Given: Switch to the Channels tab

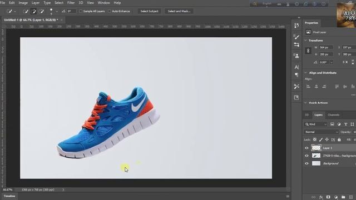Looking at the screenshot, I should 333,115.
